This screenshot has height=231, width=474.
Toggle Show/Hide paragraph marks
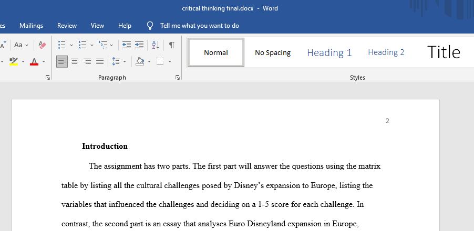click(x=171, y=45)
